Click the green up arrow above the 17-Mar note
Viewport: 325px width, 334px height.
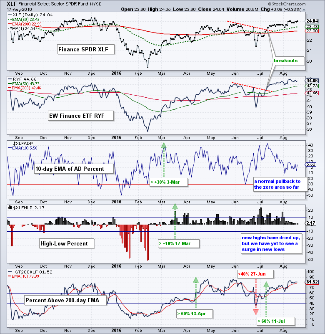click(x=175, y=206)
